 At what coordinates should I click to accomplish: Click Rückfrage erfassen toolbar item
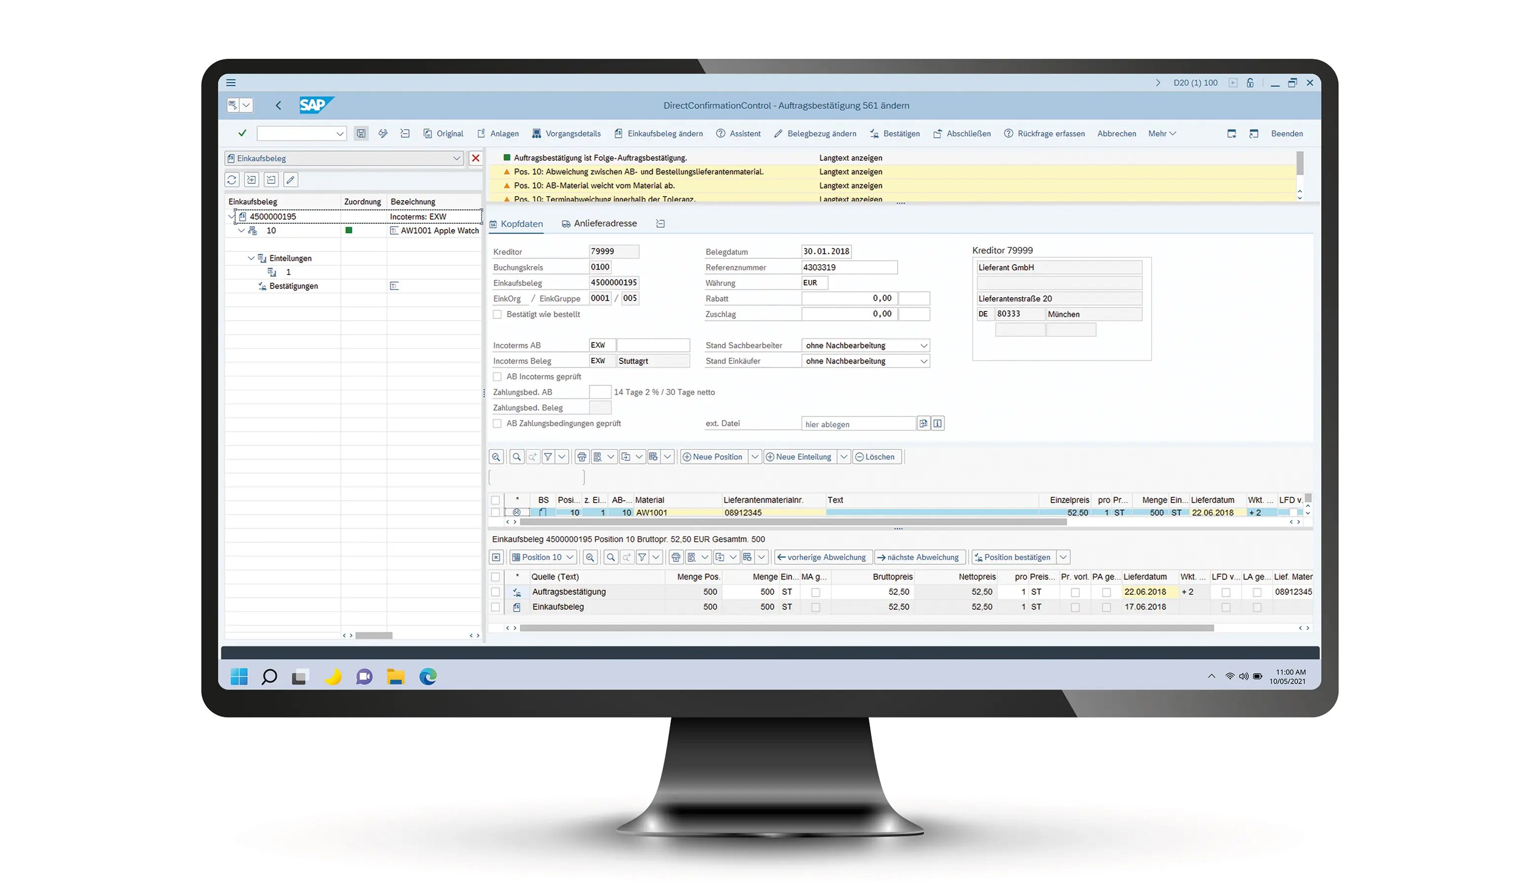1044,133
